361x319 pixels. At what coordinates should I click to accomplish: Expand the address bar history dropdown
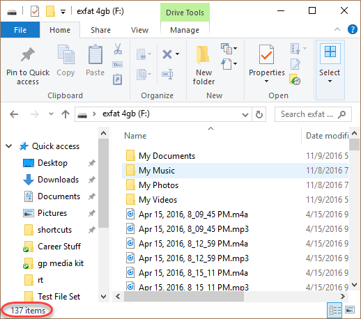click(245, 114)
